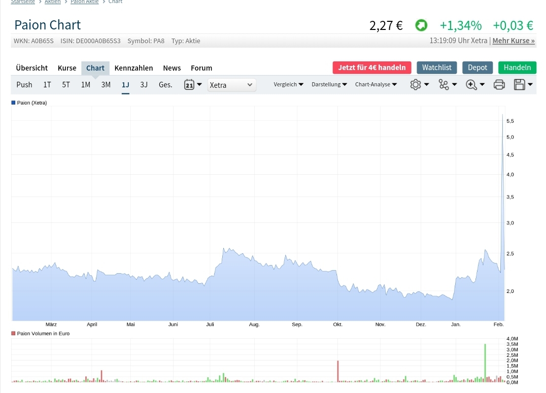This screenshot has width=546, height=393.
Task: Open the News tab
Action: coord(172,68)
